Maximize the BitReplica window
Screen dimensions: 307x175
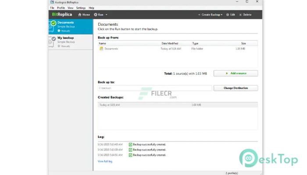coord(247,2)
